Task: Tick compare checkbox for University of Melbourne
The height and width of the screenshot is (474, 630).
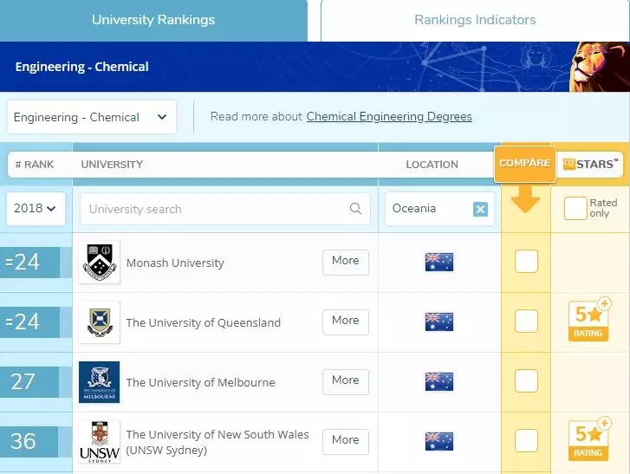Action: (526, 380)
